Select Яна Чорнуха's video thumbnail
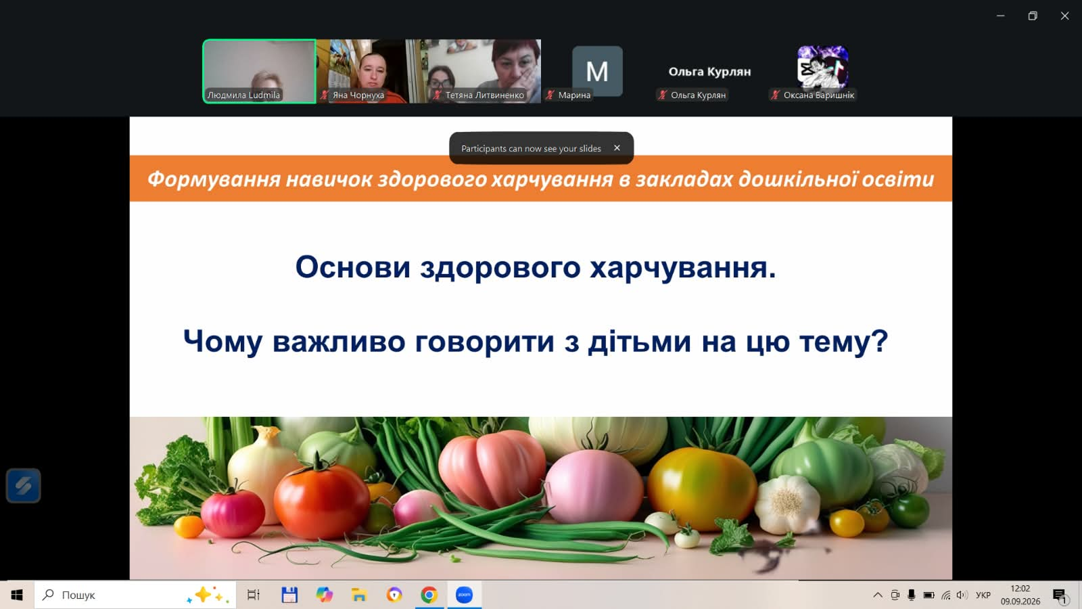This screenshot has height=609, width=1082. [x=360, y=71]
